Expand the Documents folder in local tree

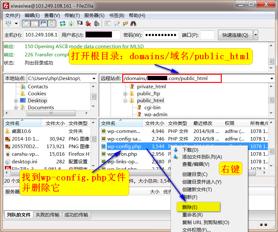pos(16,108)
